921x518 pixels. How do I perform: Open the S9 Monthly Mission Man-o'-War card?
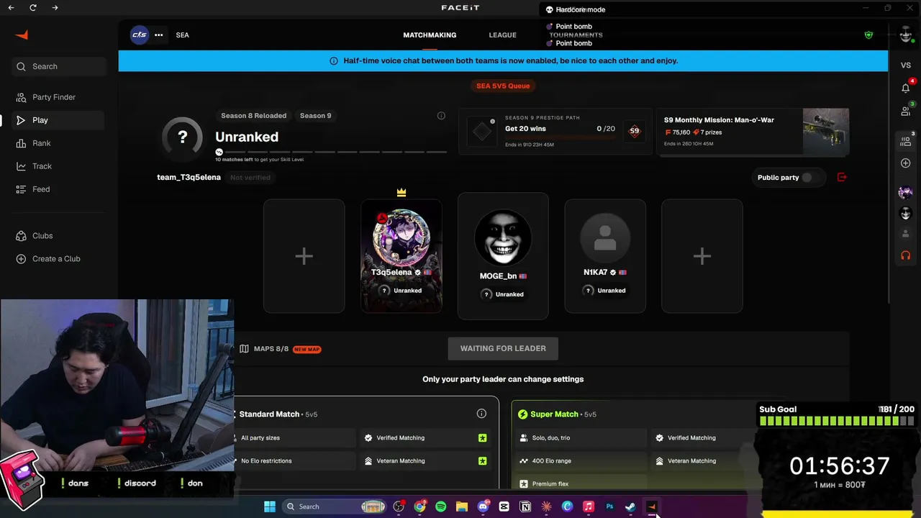[x=753, y=131]
